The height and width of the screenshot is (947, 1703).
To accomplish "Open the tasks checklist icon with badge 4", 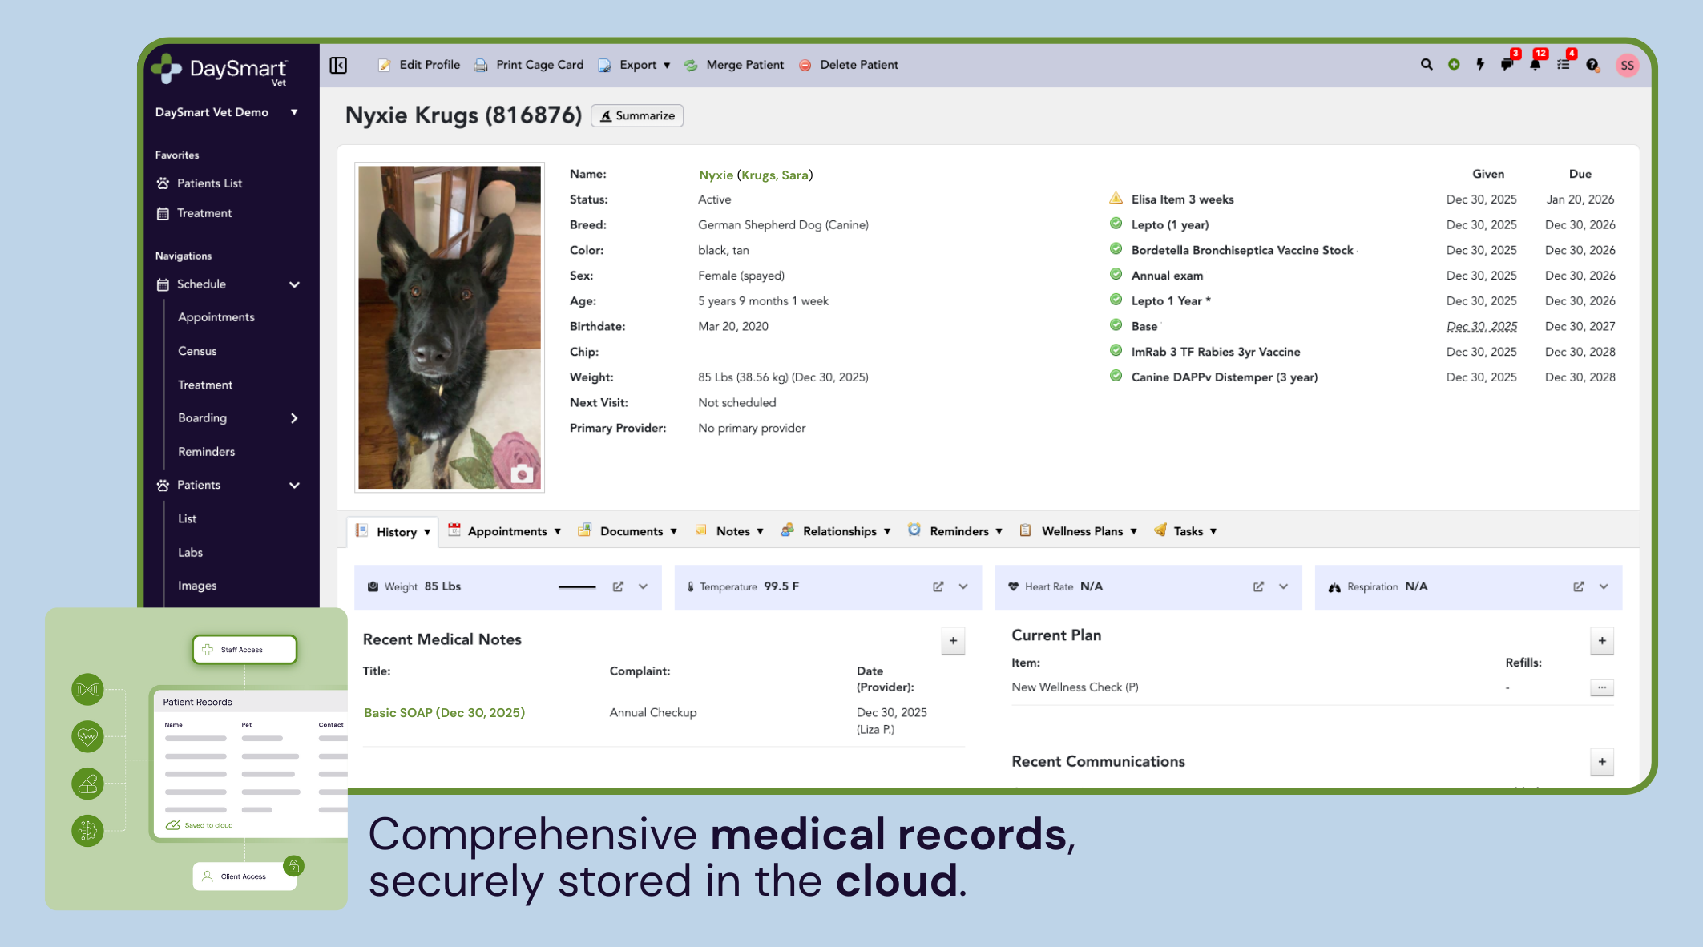I will 1564,66.
